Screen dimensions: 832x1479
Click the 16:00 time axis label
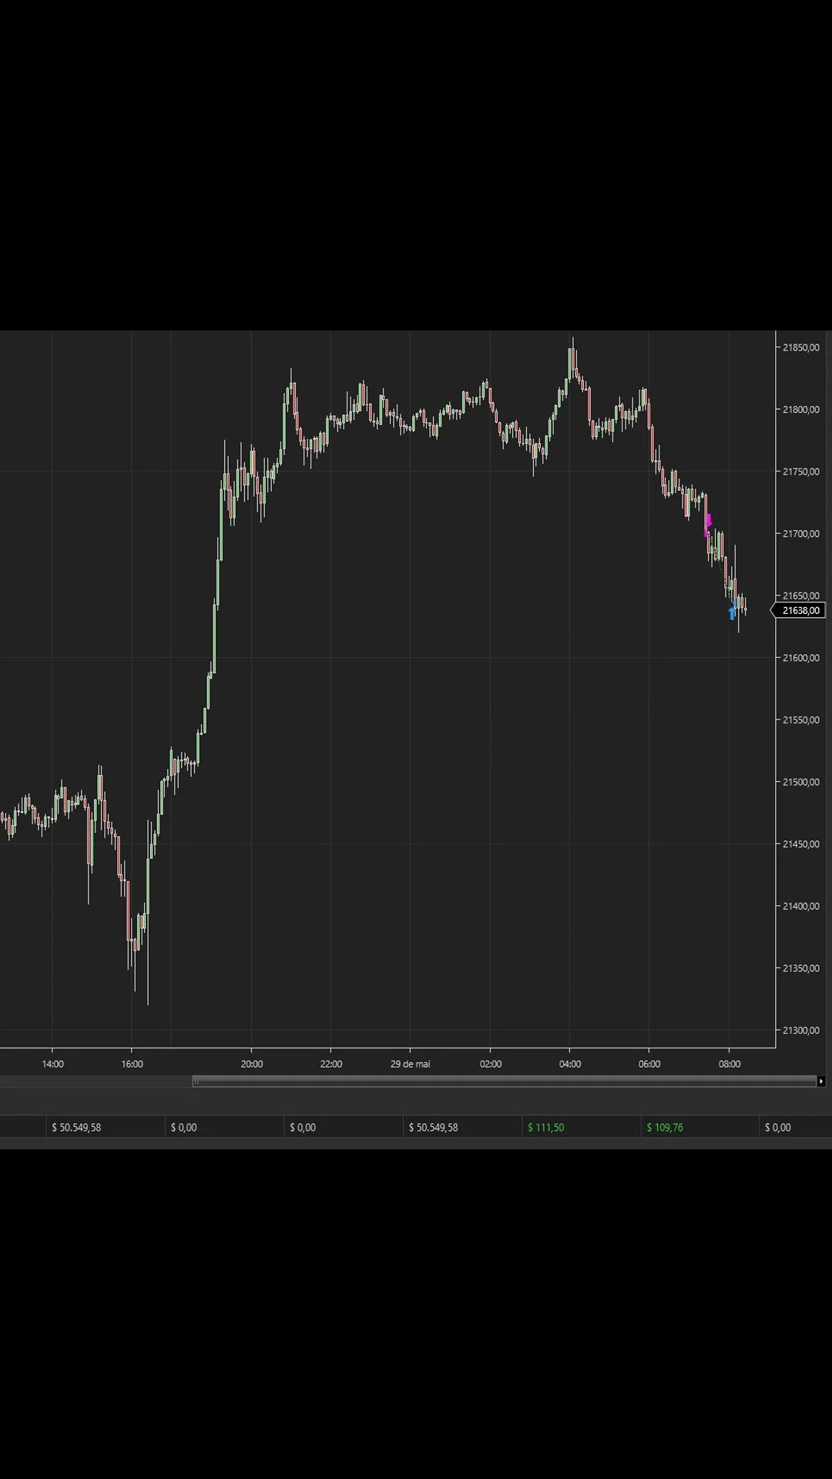coord(132,1064)
